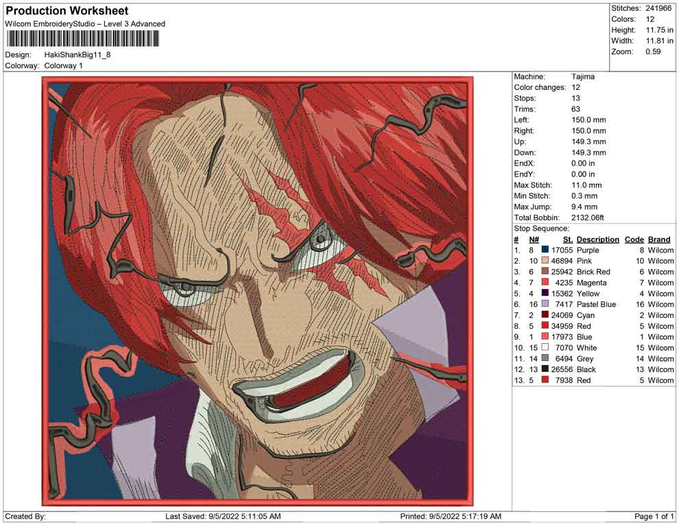This screenshot has height=523, width=679.
Task: Click the Magenta color swatch in row 4
Action: pos(545,282)
